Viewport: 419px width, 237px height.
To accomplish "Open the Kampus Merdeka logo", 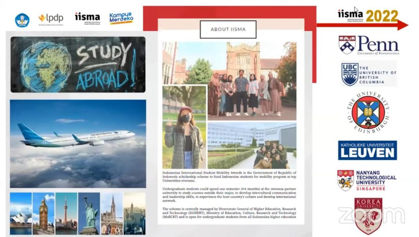I will tap(121, 18).
